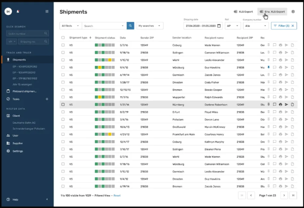
Task: Click the Erw. XLS Export button
Action: (272, 11)
